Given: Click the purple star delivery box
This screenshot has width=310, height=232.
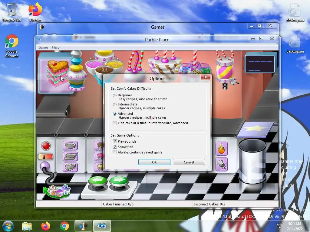Looking at the screenshot, I should click(255, 129).
